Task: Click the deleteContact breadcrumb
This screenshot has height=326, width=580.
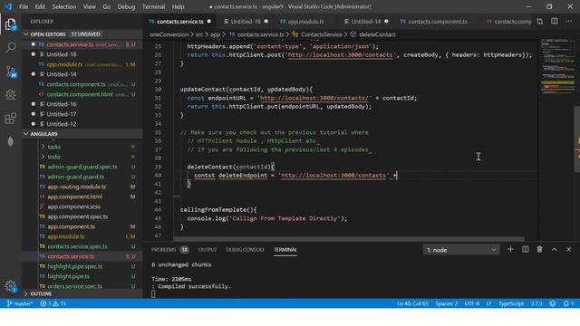Action: pyautogui.click(x=377, y=34)
